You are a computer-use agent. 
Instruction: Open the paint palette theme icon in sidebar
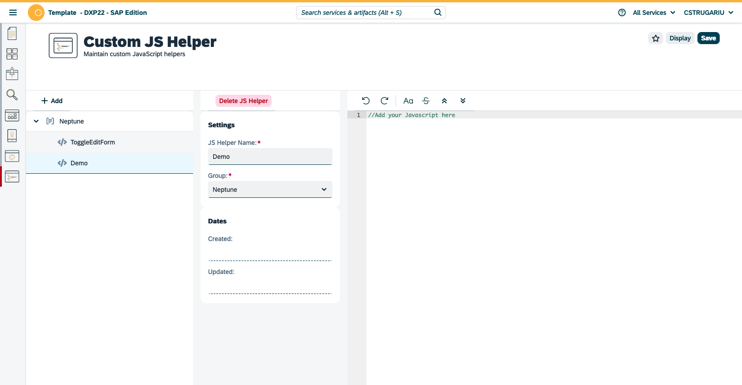pyautogui.click(x=12, y=157)
